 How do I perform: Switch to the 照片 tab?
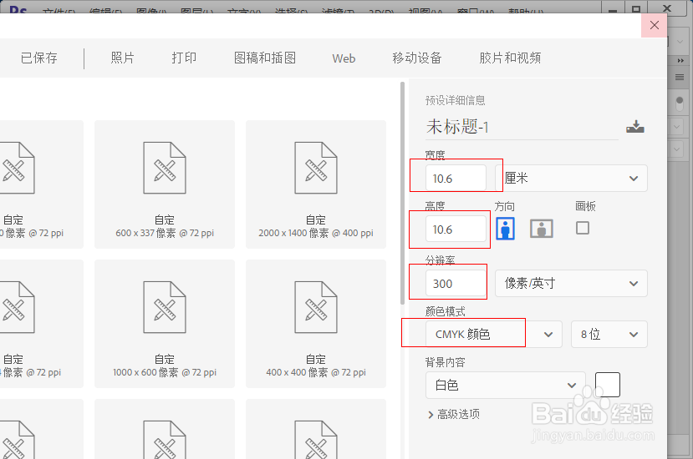point(122,58)
